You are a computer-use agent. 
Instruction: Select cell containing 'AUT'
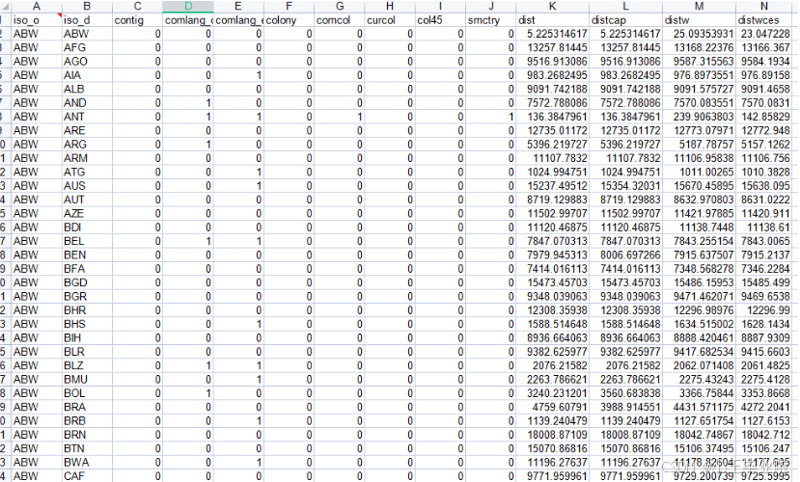(x=86, y=200)
